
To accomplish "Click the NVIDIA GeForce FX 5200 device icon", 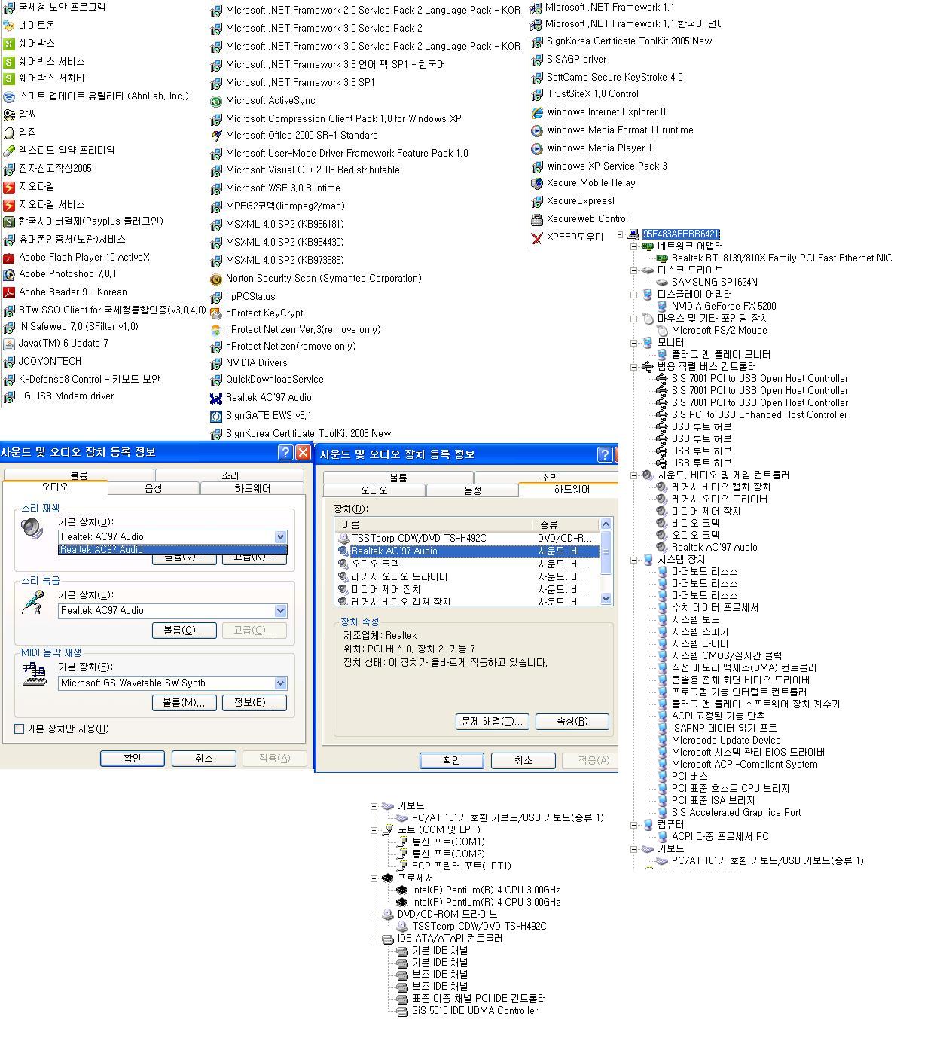I will point(662,306).
